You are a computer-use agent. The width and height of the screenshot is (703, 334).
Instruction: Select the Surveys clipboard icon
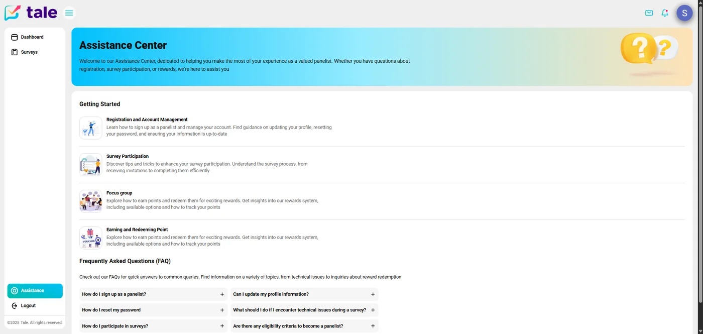(x=15, y=52)
